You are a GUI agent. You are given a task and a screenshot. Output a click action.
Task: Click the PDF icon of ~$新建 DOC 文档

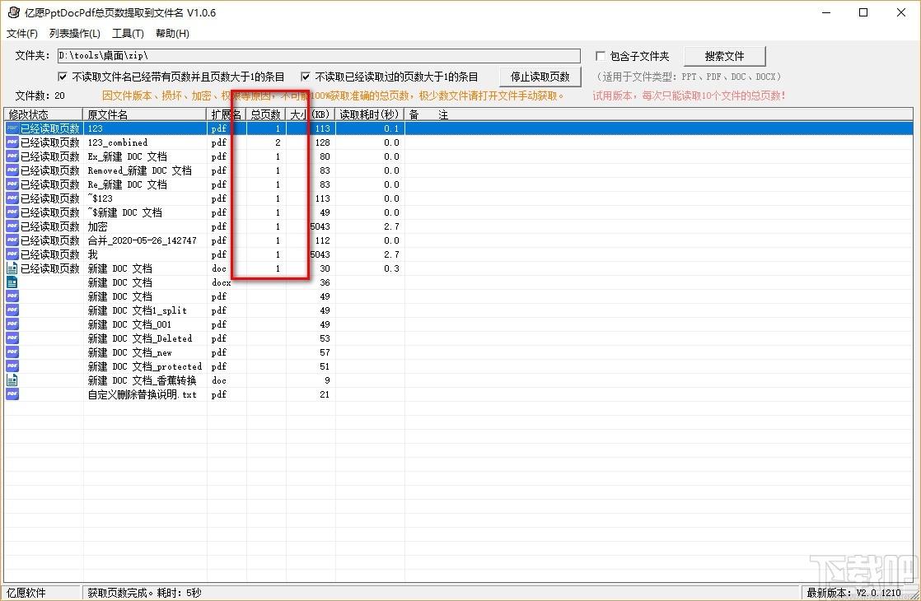tap(12, 212)
